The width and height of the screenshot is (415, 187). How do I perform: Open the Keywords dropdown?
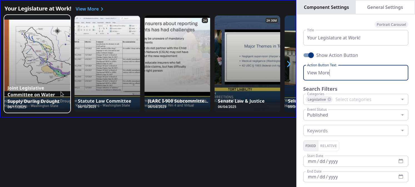[356, 130]
